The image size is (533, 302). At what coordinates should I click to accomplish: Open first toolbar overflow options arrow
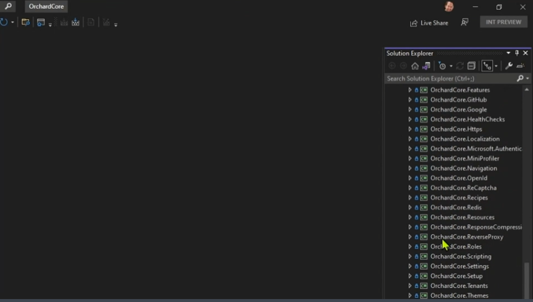[50, 25]
